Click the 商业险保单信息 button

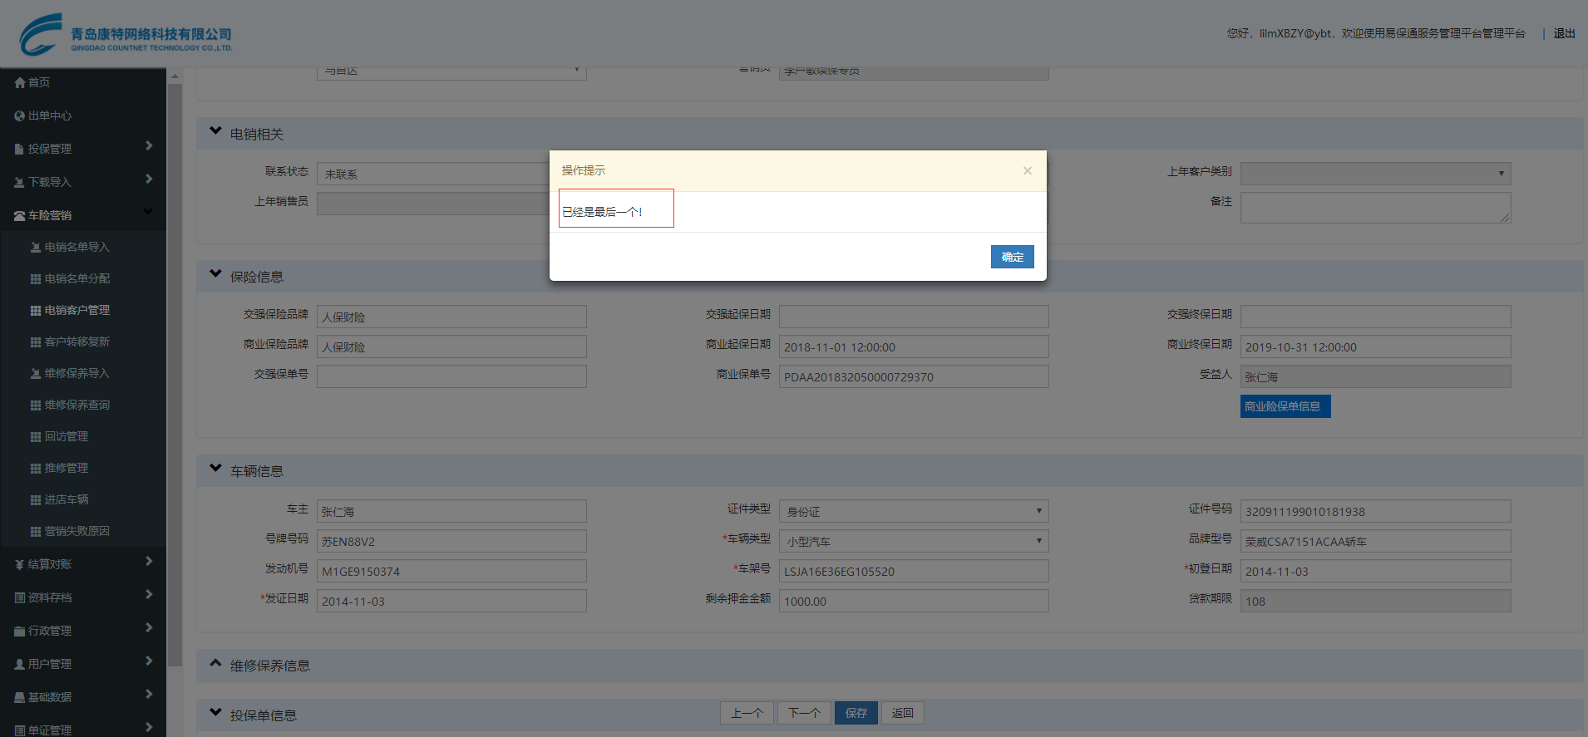[x=1285, y=406]
